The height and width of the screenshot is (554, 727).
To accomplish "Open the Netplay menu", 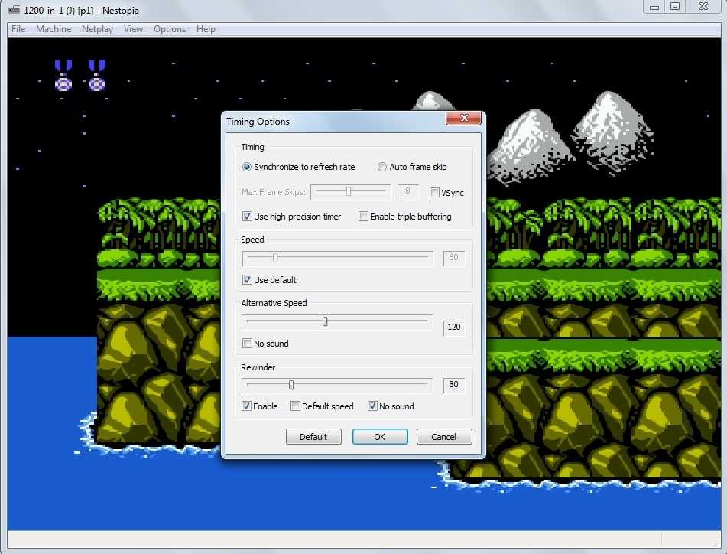I will tap(97, 29).
